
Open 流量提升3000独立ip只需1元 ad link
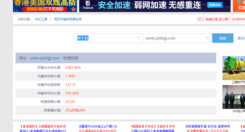point(98,126)
